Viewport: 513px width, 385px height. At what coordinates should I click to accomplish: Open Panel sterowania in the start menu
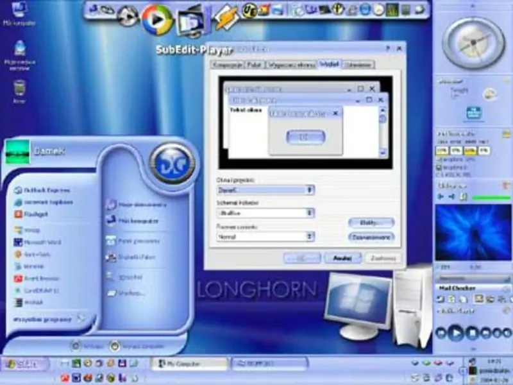[x=133, y=241]
